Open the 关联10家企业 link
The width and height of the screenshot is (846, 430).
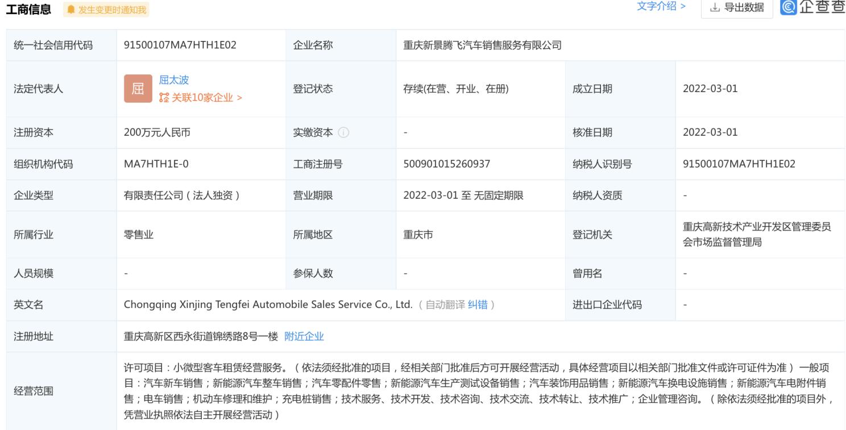[201, 98]
